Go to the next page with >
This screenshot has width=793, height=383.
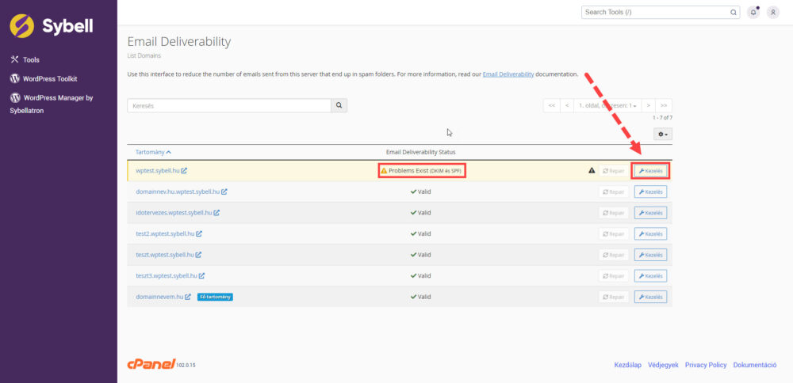(x=649, y=105)
